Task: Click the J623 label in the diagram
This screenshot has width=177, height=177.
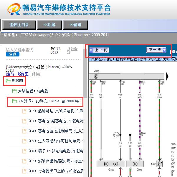Action: (97, 71)
